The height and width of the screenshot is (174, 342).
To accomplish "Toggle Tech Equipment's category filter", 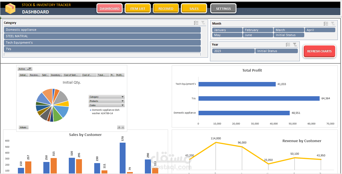I will [x=102, y=43].
